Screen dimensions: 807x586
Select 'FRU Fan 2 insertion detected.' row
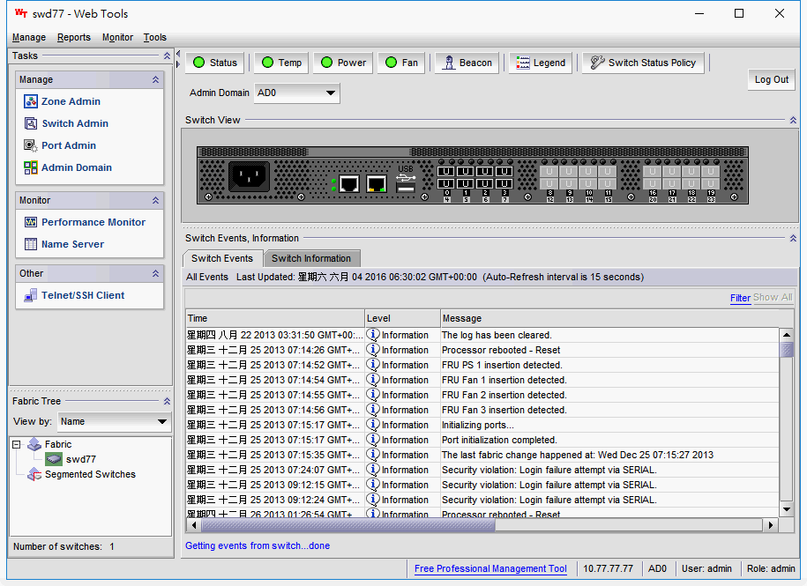point(482,395)
